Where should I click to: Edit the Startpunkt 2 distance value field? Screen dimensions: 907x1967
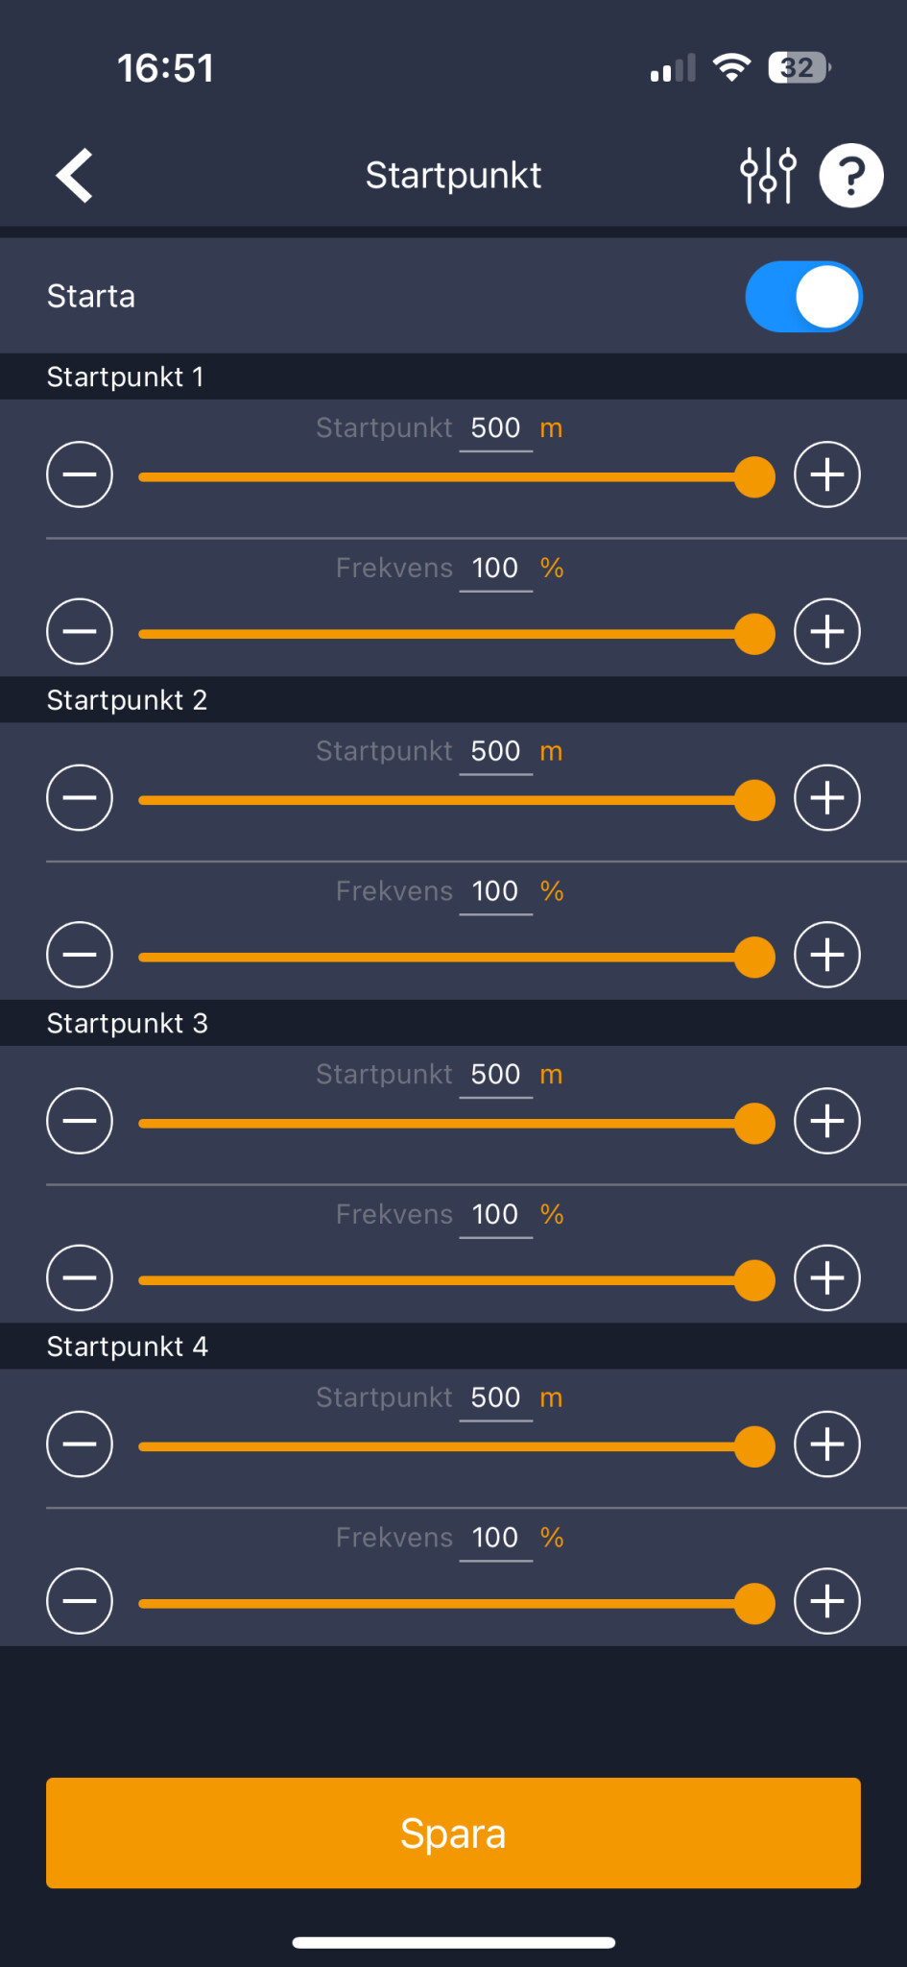click(x=495, y=751)
